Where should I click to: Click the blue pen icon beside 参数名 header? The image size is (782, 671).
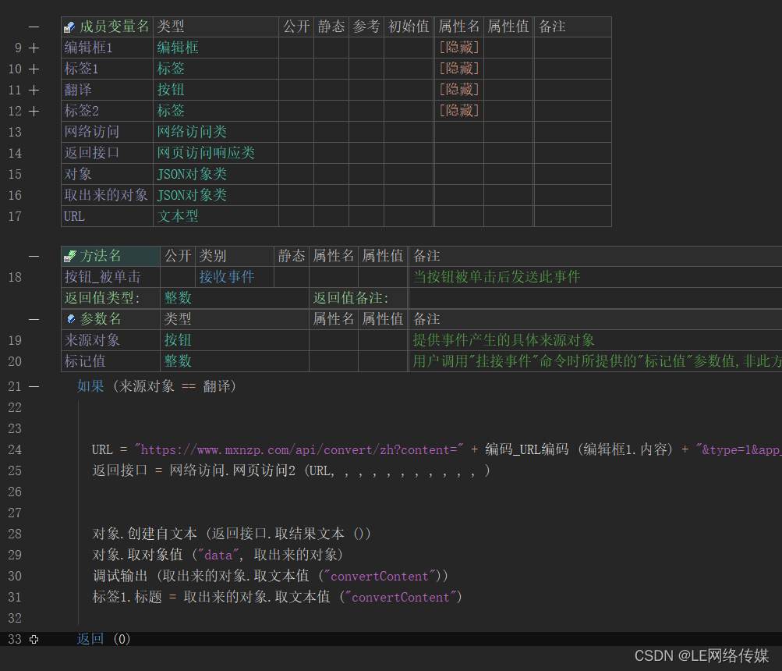pos(71,318)
